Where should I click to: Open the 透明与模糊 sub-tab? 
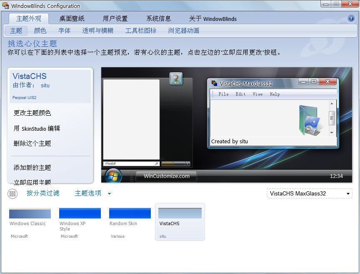click(x=97, y=30)
